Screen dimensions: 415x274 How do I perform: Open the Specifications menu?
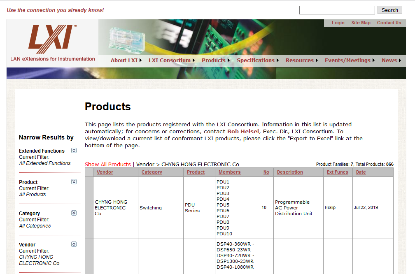[258, 60]
